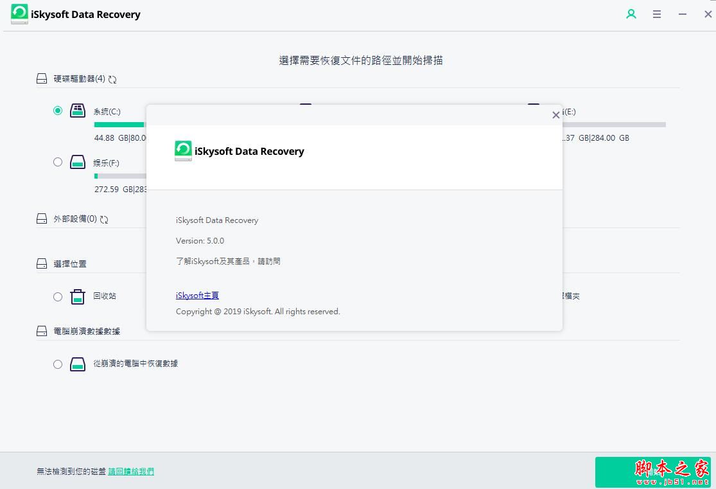Screen dimensions: 716x489
Task: Open the iSkysoft主頁 link in dialog
Action: (196, 295)
